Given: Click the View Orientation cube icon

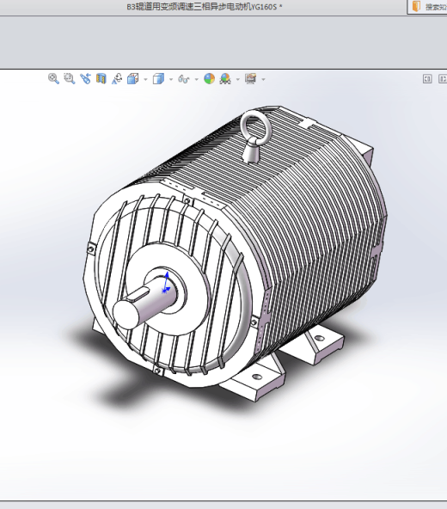Looking at the screenshot, I should 132,78.
